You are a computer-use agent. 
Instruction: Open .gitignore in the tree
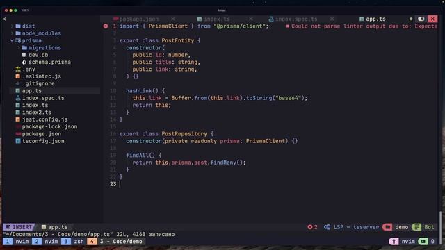(38, 83)
